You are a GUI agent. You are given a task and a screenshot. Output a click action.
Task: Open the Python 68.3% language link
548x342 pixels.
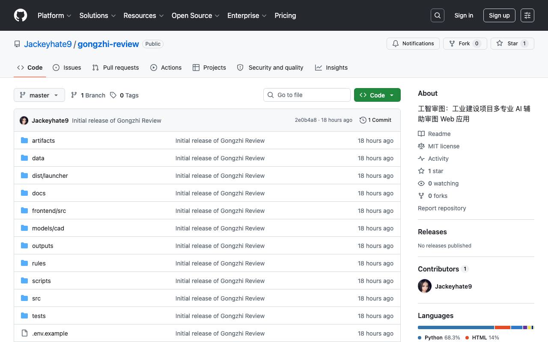click(439, 338)
